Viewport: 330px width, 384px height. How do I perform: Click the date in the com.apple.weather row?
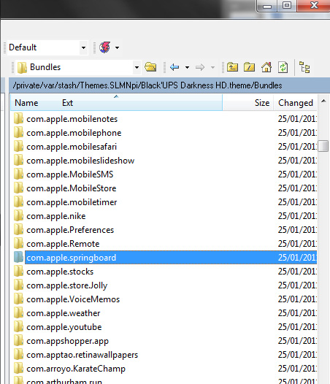[297, 313]
